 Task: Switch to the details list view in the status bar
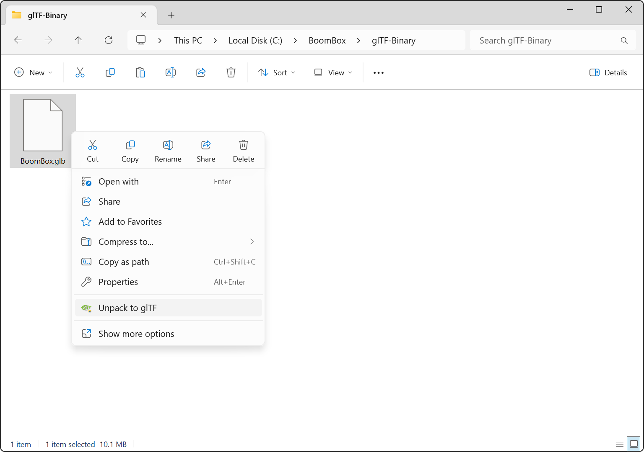(620, 444)
